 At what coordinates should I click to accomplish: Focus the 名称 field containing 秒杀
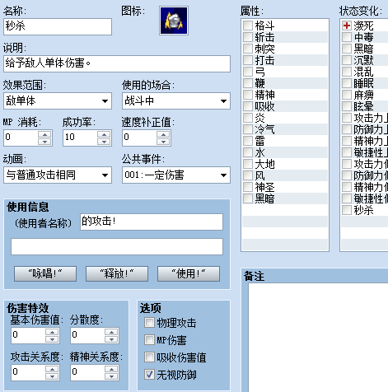(x=58, y=26)
